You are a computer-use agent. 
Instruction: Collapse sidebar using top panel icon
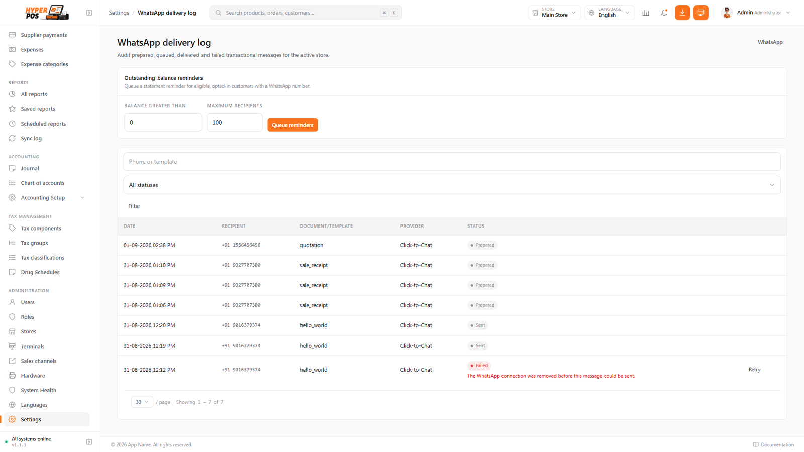coord(89,13)
